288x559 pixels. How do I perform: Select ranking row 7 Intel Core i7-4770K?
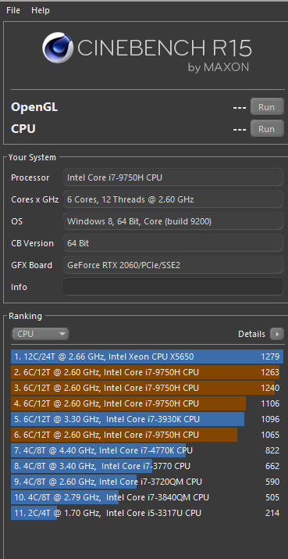click(147, 450)
